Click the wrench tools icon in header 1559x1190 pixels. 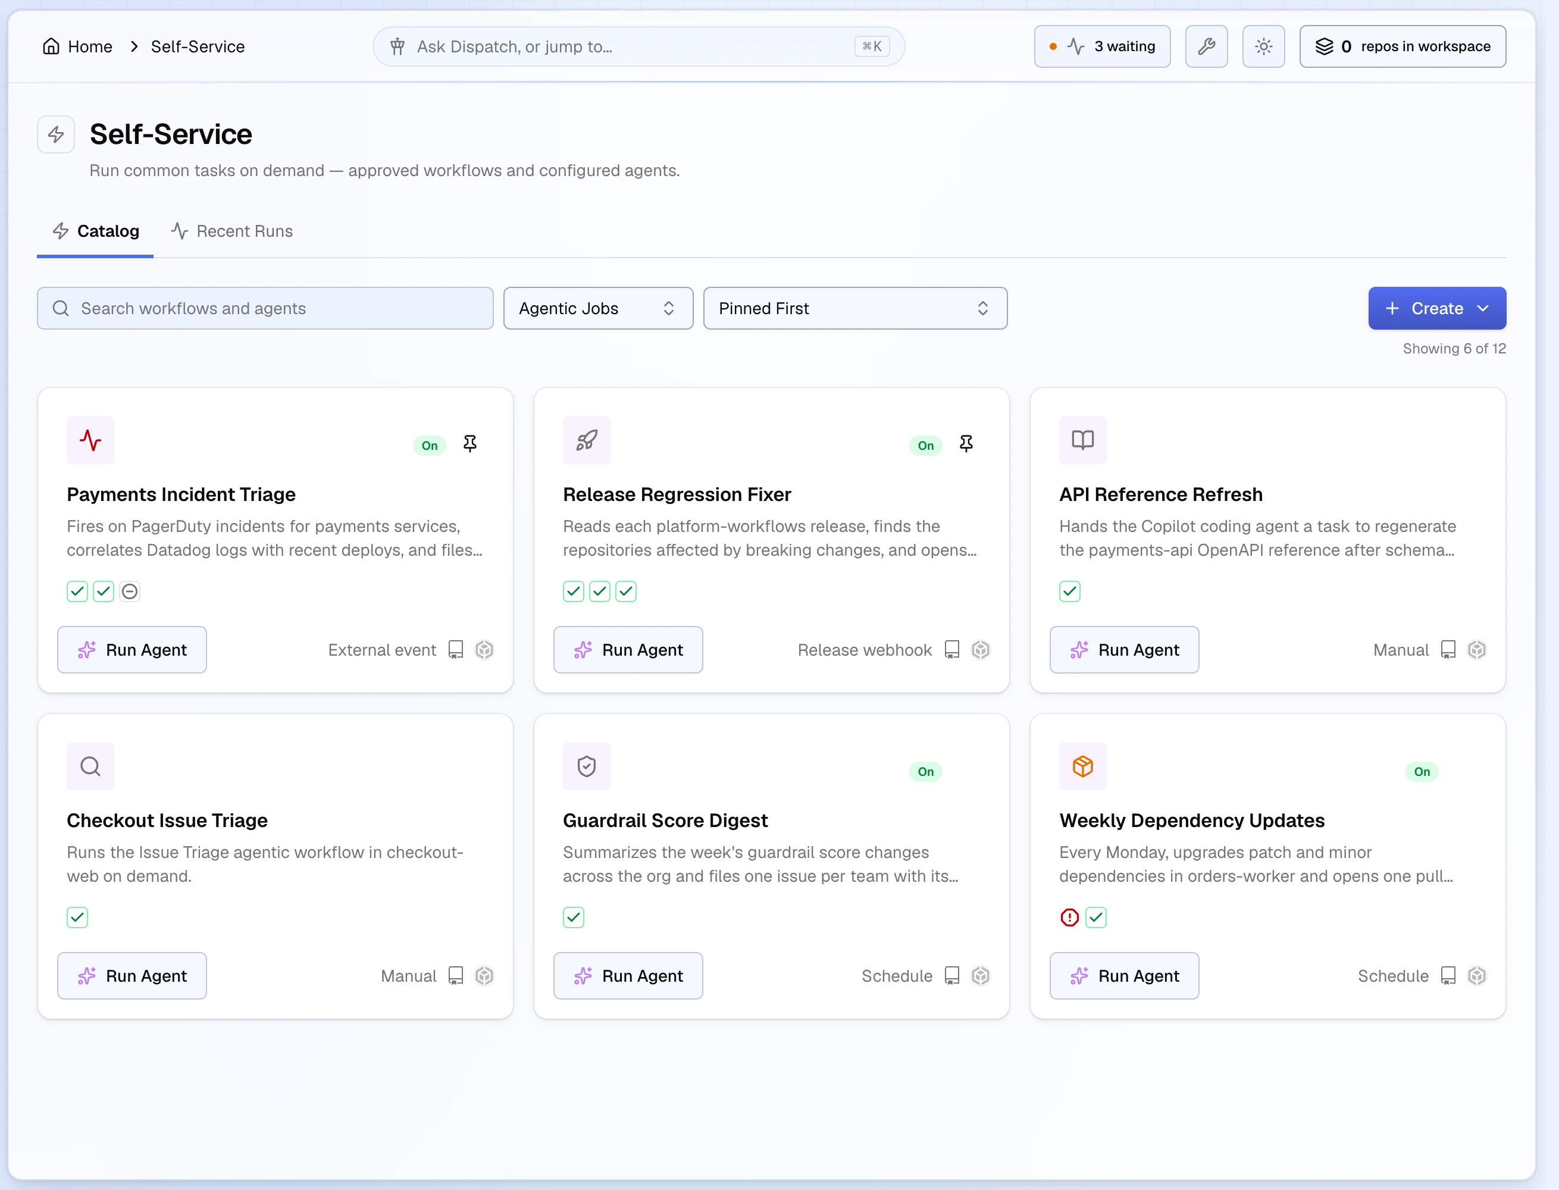(x=1206, y=47)
